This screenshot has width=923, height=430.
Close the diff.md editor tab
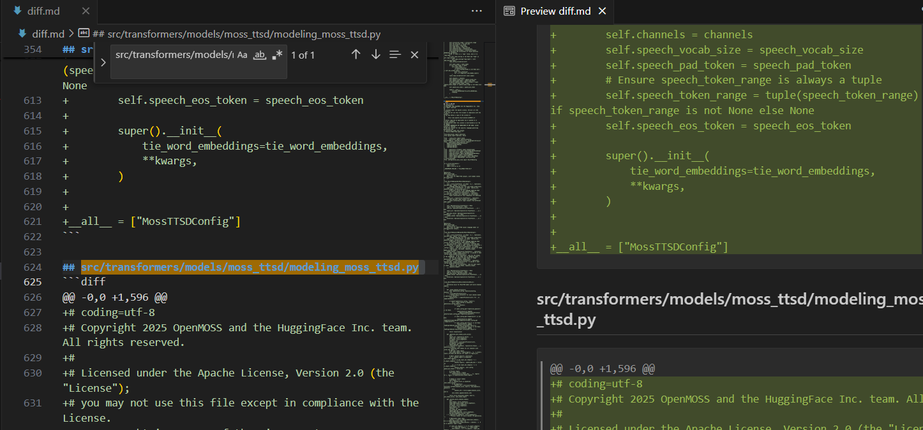click(x=85, y=11)
